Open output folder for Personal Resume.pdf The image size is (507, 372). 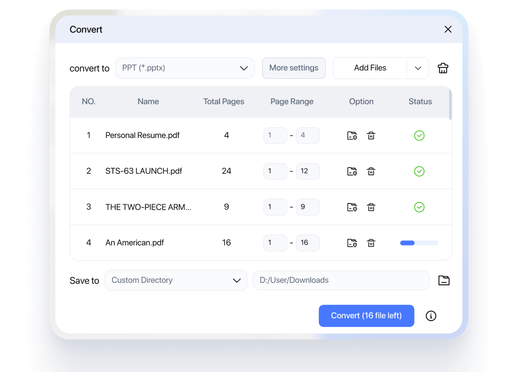[x=352, y=136]
